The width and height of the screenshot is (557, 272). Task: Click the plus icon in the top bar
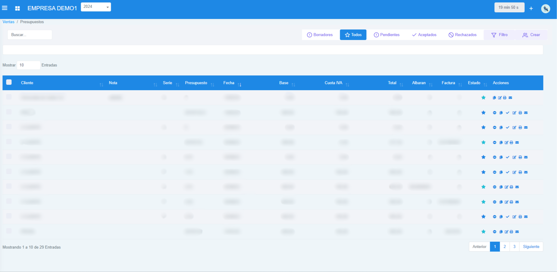click(x=531, y=8)
